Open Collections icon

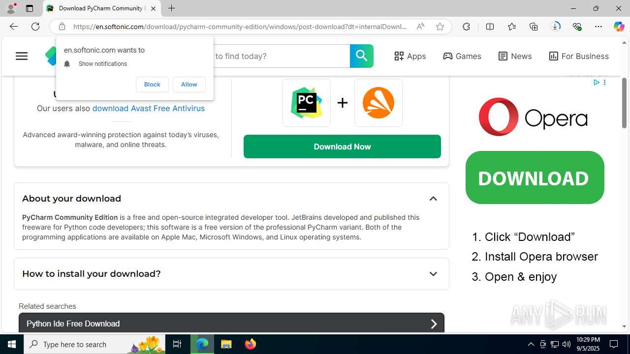(534, 27)
